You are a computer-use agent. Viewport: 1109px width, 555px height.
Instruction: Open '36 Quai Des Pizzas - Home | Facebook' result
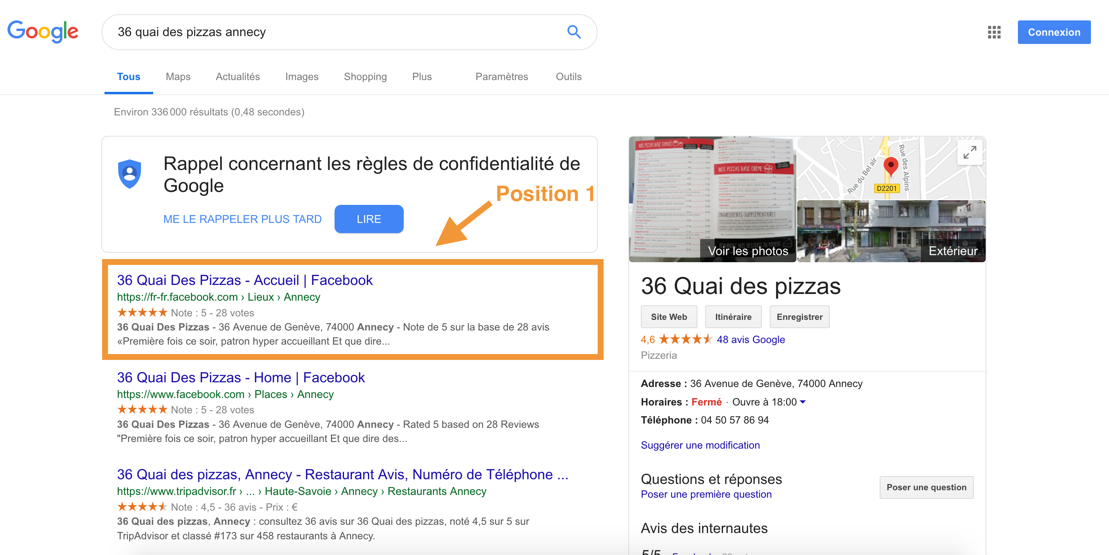[241, 377]
